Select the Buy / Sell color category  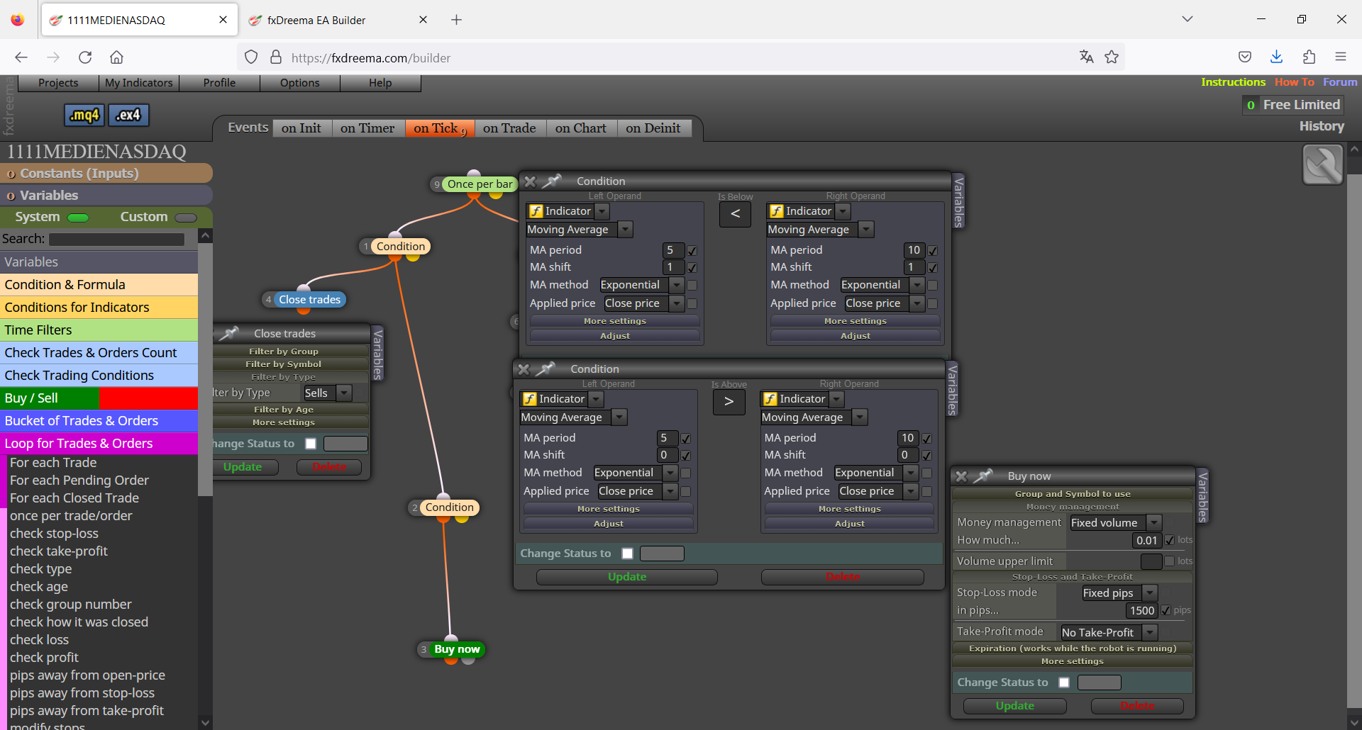99,398
